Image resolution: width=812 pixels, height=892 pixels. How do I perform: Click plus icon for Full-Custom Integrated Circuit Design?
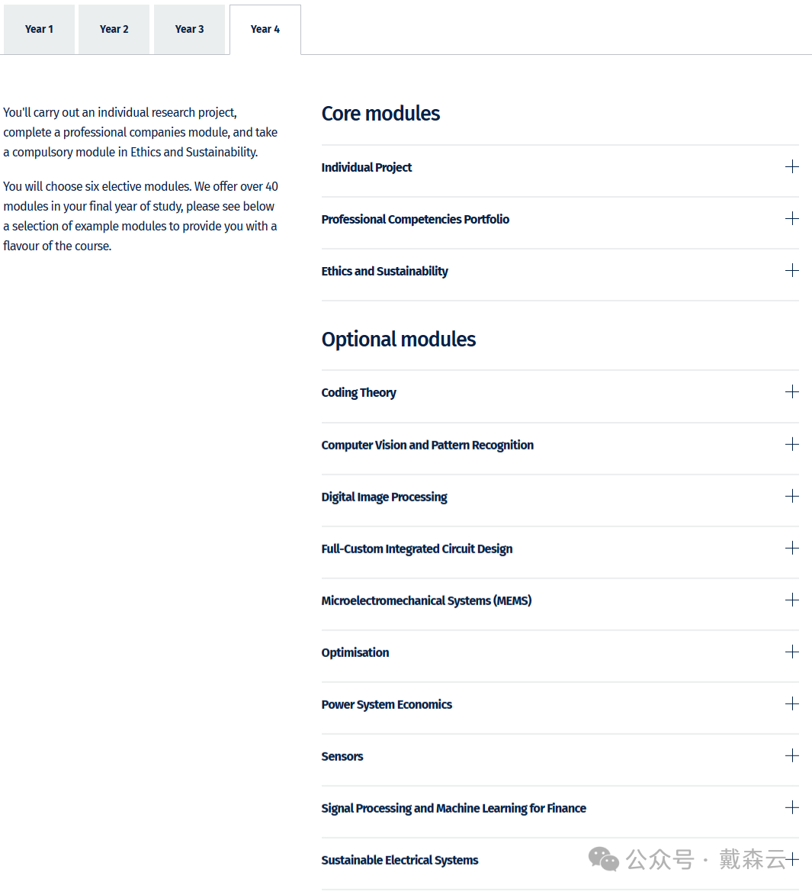[792, 549]
